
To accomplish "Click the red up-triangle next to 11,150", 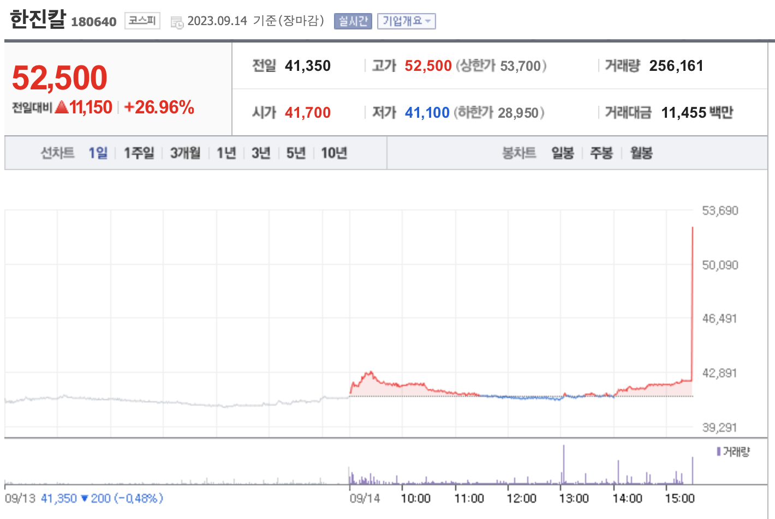I will click(x=62, y=107).
